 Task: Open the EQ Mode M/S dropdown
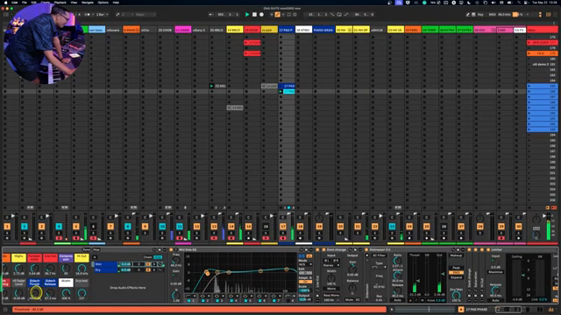click(305, 264)
